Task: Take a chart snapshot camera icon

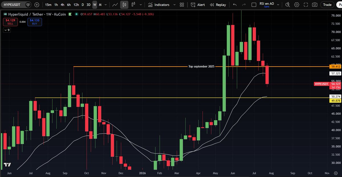Action: (x=314, y=5)
